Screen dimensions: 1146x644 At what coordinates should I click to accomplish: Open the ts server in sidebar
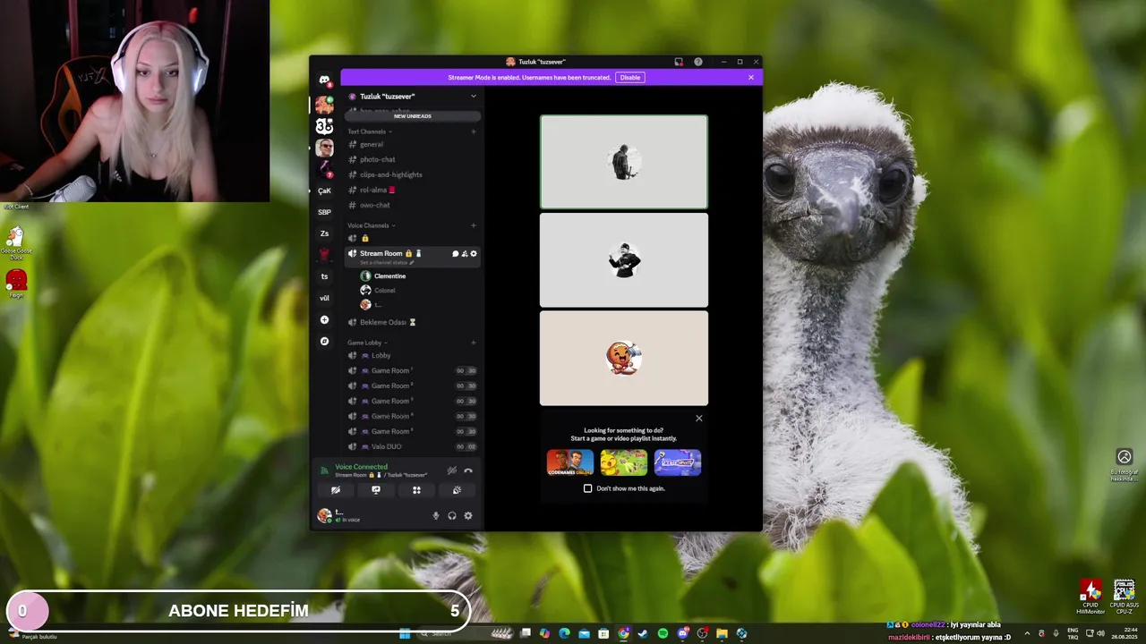[324, 276]
